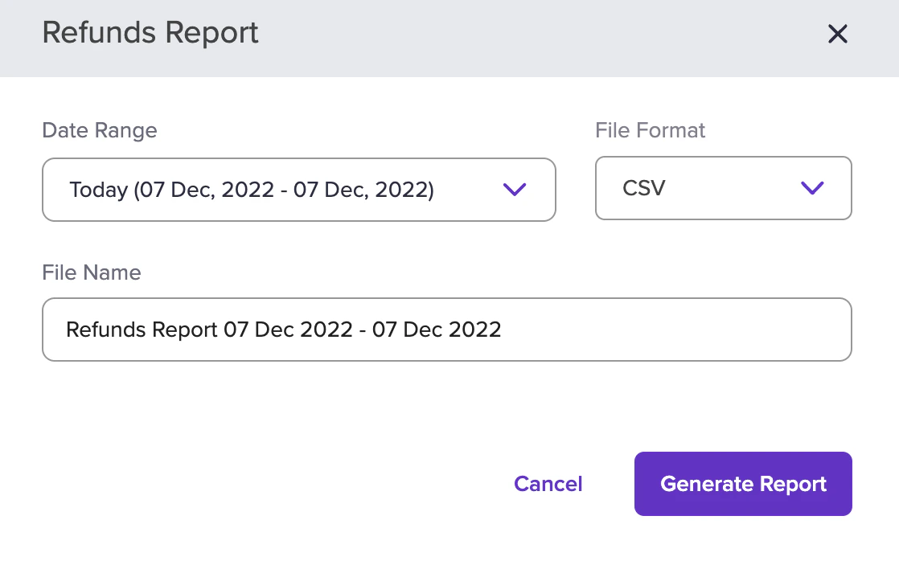Click the File Format label

point(650,130)
